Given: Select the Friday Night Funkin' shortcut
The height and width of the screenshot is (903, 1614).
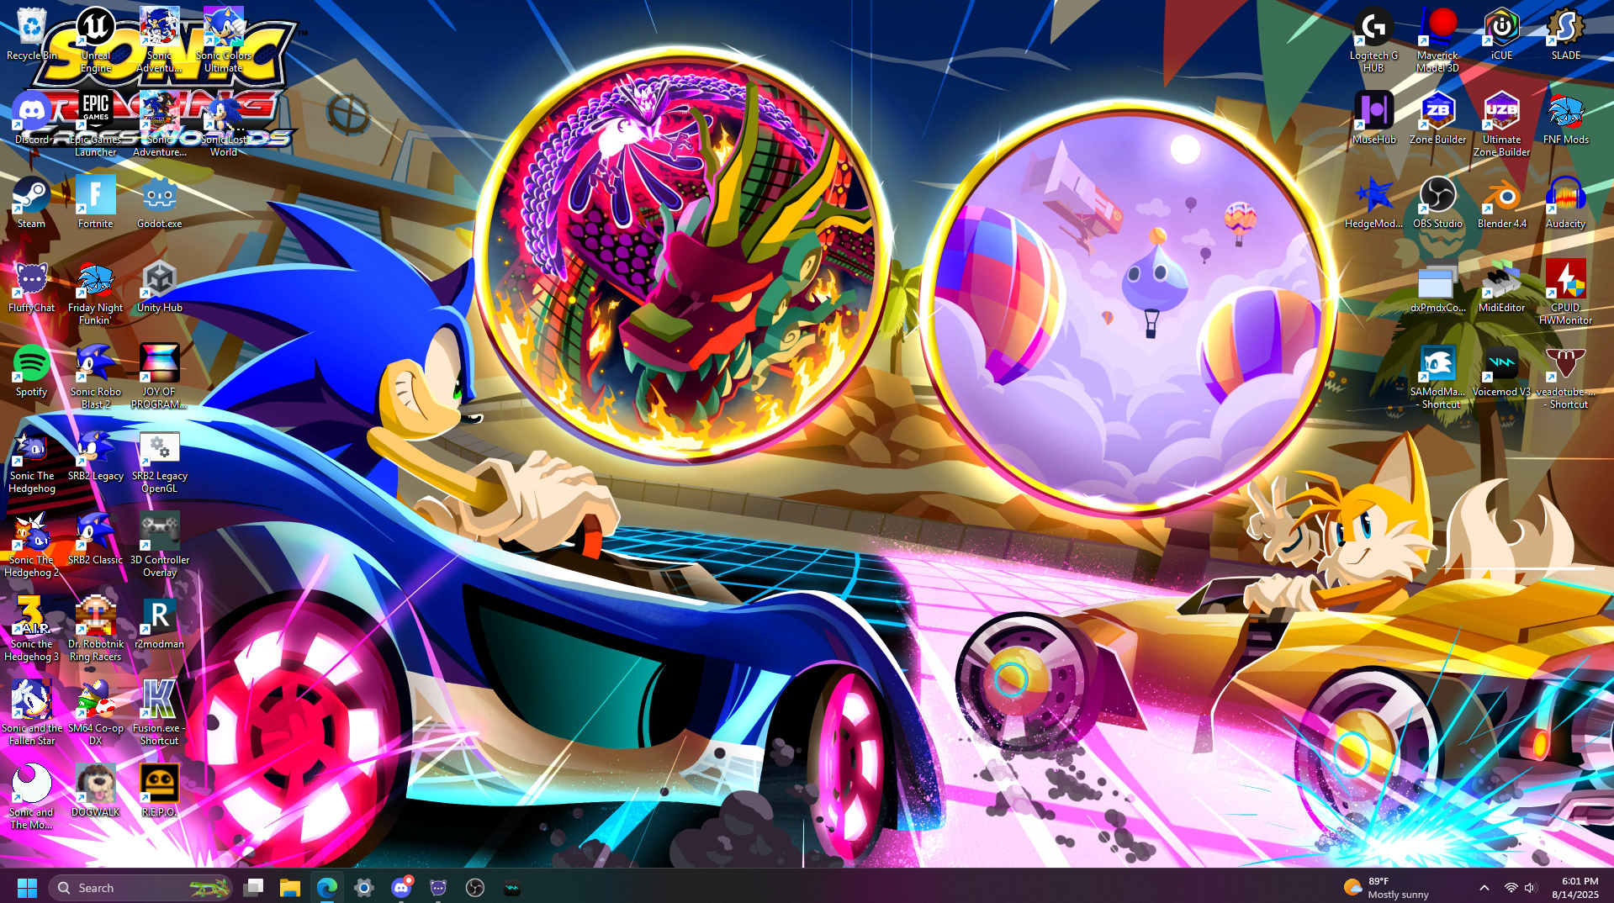Looking at the screenshot, I should pos(96,293).
